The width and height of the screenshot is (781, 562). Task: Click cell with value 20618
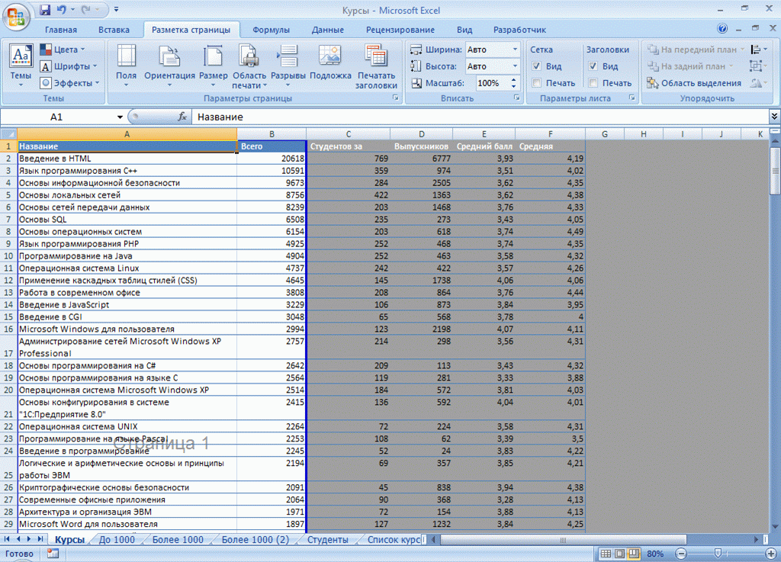tap(272, 159)
